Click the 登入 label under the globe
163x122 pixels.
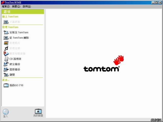tap(6, 116)
